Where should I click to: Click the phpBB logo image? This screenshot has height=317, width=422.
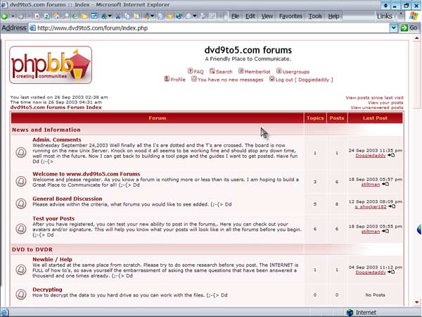click(51, 65)
